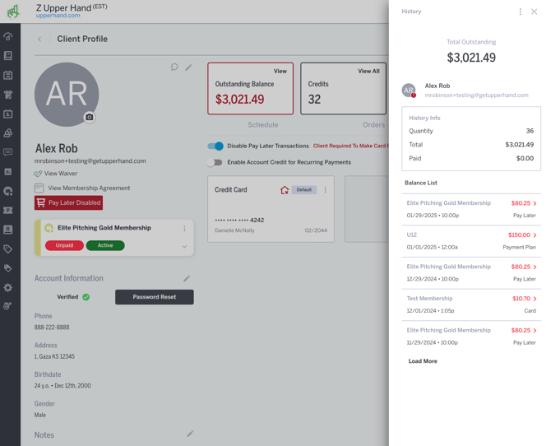Switch to the Schedule tab
This screenshot has width=551, height=446.
pyautogui.click(x=262, y=125)
